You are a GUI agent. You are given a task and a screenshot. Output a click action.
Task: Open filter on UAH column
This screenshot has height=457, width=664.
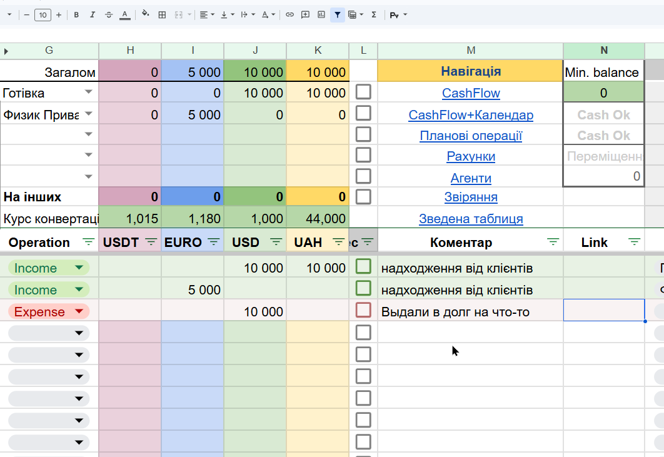(x=339, y=242)
